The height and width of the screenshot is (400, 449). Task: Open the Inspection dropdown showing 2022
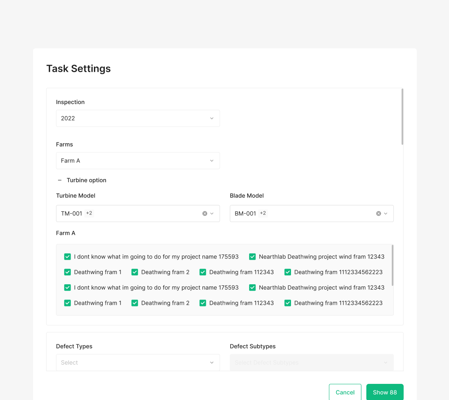138,118
